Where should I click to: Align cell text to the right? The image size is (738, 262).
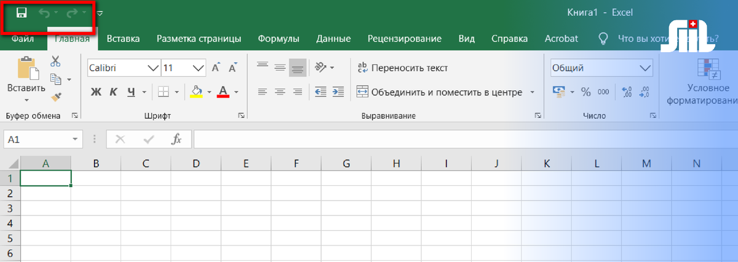(x=298, y=92)
